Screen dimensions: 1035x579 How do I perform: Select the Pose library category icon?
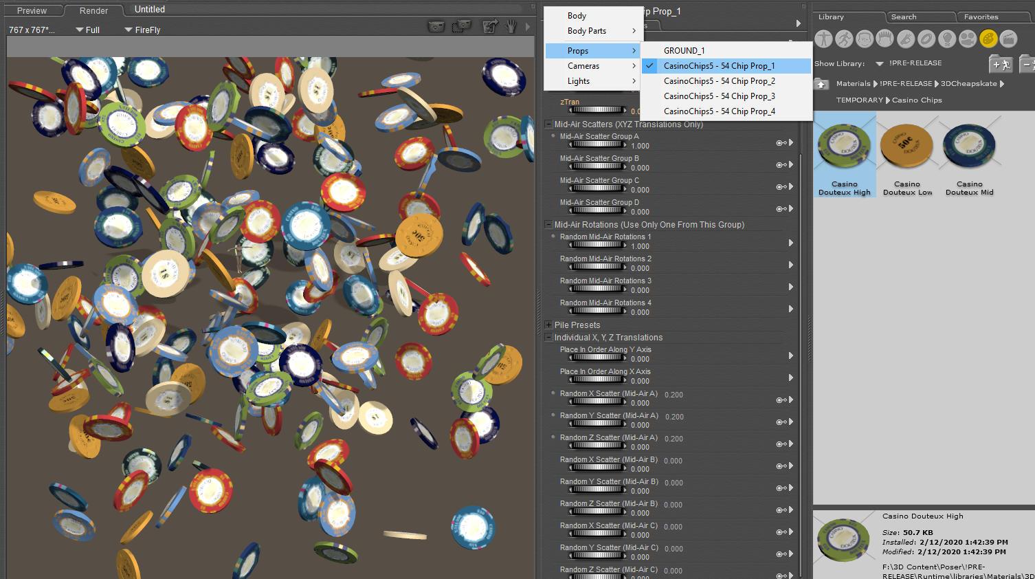click(844, 39)
